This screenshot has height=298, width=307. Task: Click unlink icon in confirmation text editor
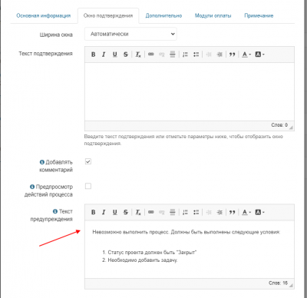162,55
